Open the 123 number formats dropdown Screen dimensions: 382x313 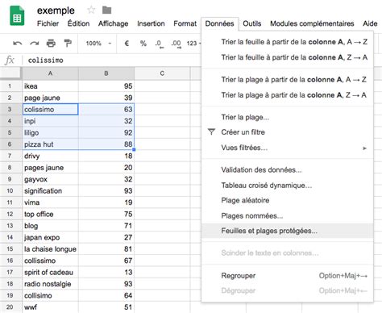point(193,44)
